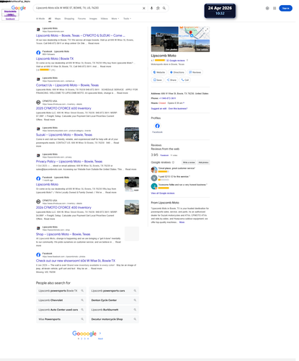Start voice search with the microphone icon

click(x=151, y=8)
